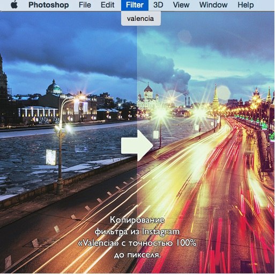This screenshot has width=275, height=274.
Task: Click the before/after dividing line
Action: pyautogui.click(x=137, y=142)
